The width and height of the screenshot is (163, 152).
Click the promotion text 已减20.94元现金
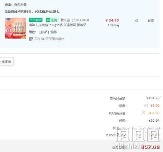click(x=47, y=11)
